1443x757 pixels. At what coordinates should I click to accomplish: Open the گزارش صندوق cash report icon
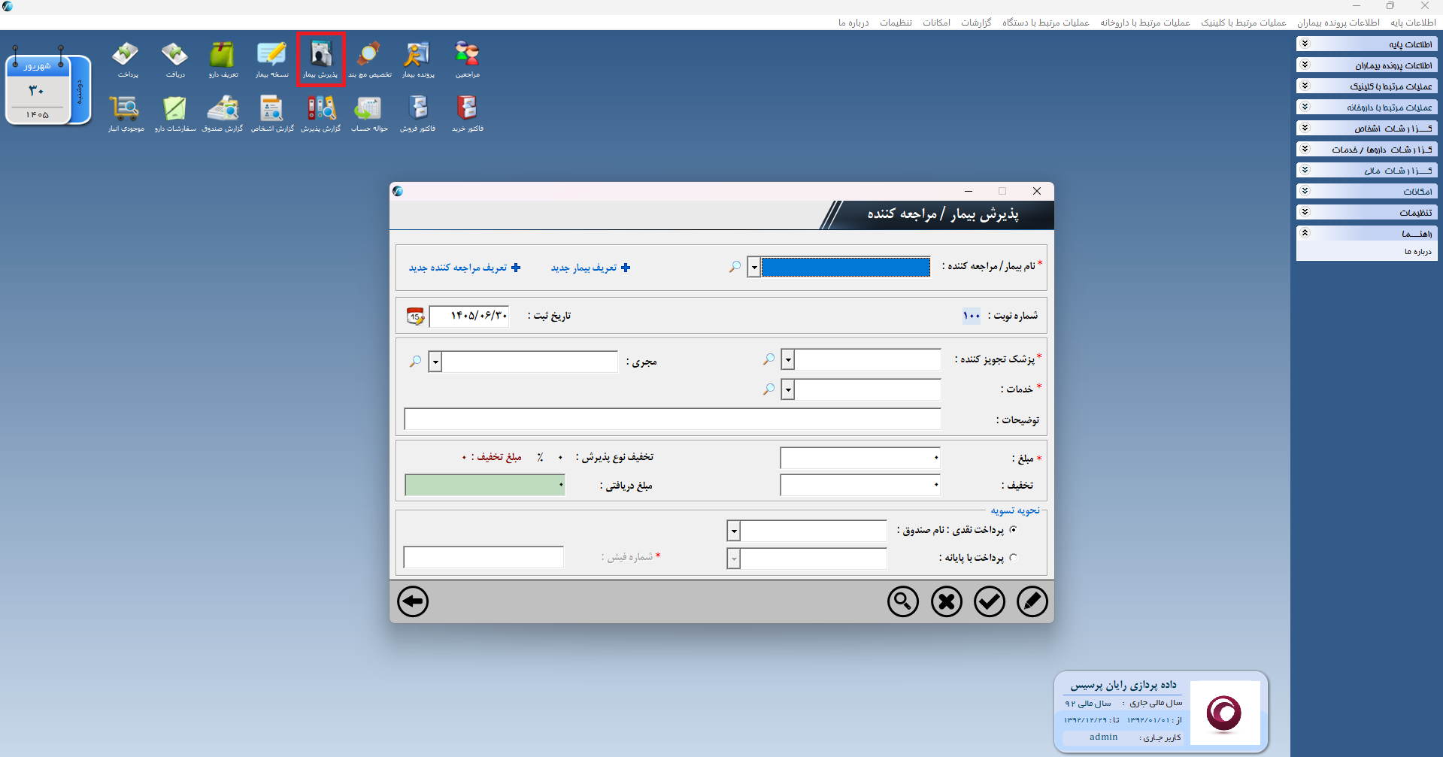[223, 114]
